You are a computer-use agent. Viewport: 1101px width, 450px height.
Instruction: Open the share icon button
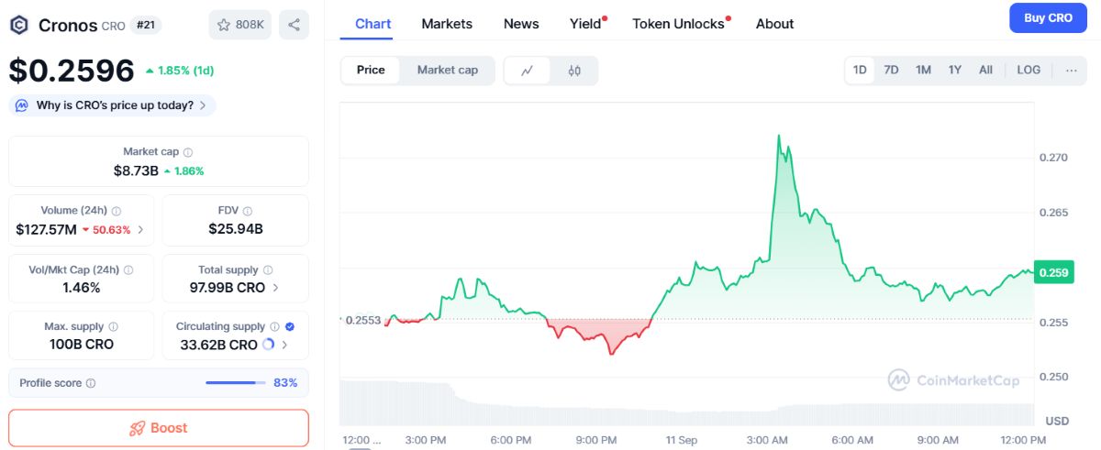point(294,25)
